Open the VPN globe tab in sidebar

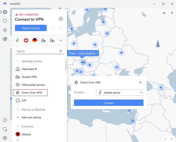tap(5, 12)
